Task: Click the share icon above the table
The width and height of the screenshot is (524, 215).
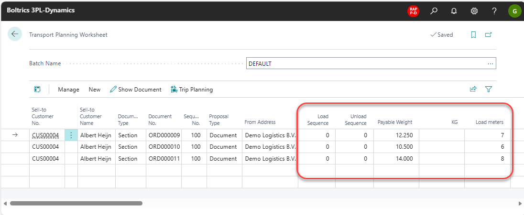Action: click(473, 89)
